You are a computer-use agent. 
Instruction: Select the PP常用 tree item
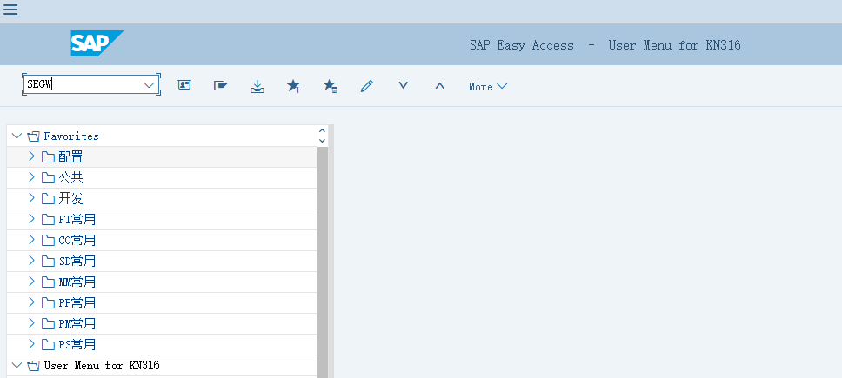coord(77,303)
